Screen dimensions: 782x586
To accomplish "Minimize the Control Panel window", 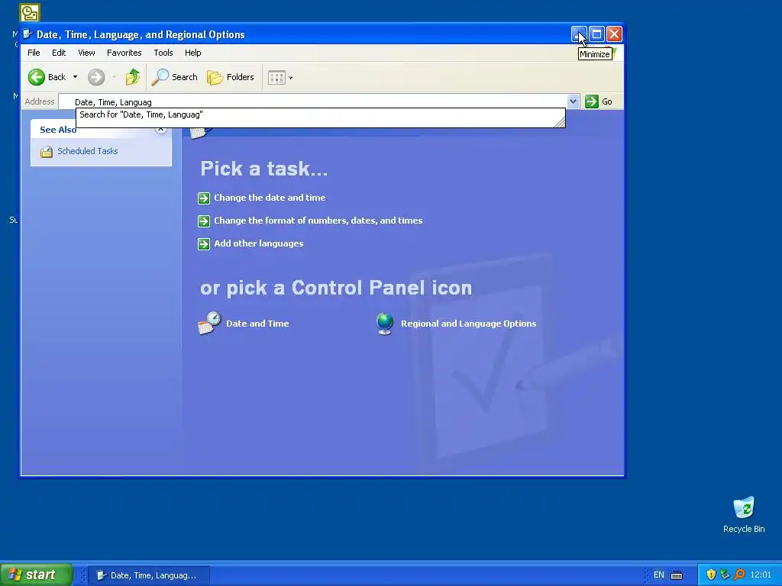I will tap(579, 34).
